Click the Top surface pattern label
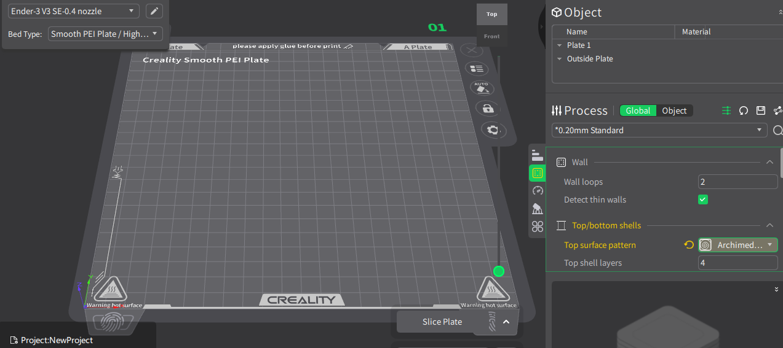Image resolution: width=783 pixels, height=348 pixels. pyautogui.click(x=600, y=245)
